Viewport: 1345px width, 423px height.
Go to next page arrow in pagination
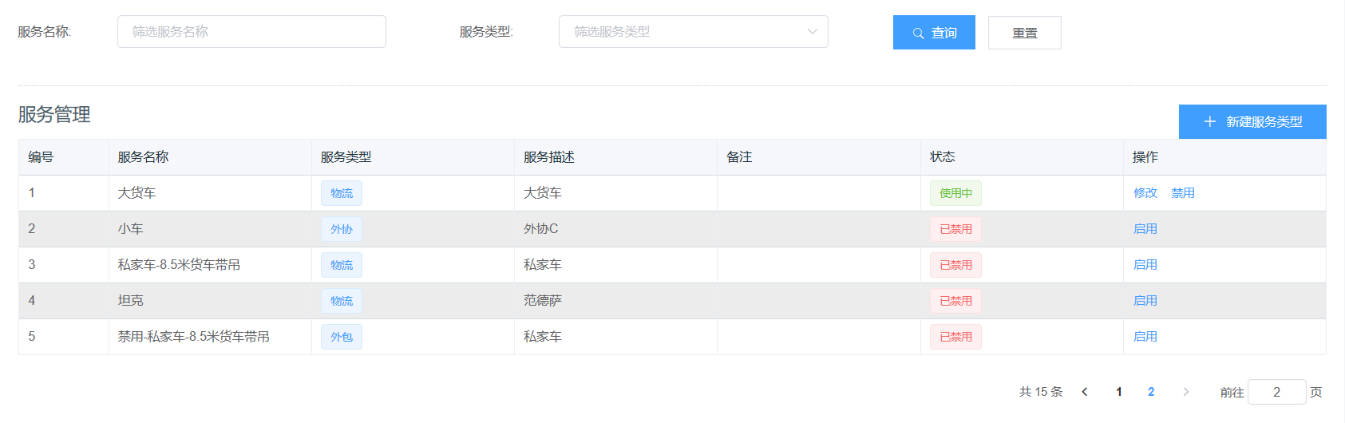pos(1185,392)
